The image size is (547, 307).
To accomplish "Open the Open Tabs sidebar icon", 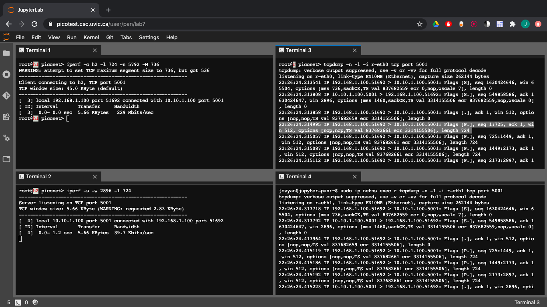I will point(6,159).
